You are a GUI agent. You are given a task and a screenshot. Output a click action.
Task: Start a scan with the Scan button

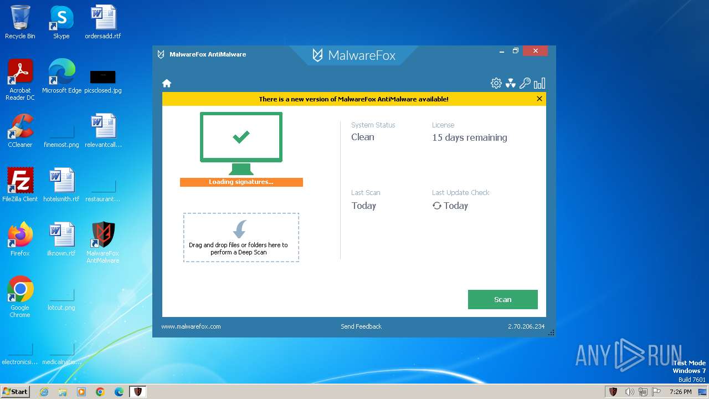pyautogui.click(x=503, y=299)
